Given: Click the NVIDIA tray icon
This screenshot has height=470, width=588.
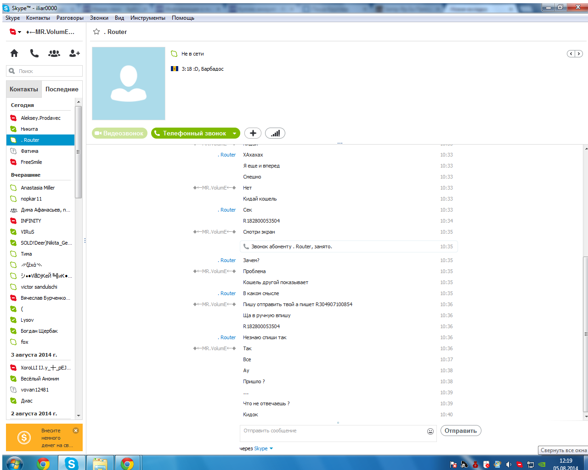Looking at the screenshot, I should pyautogui.click(x=542, y=464).
